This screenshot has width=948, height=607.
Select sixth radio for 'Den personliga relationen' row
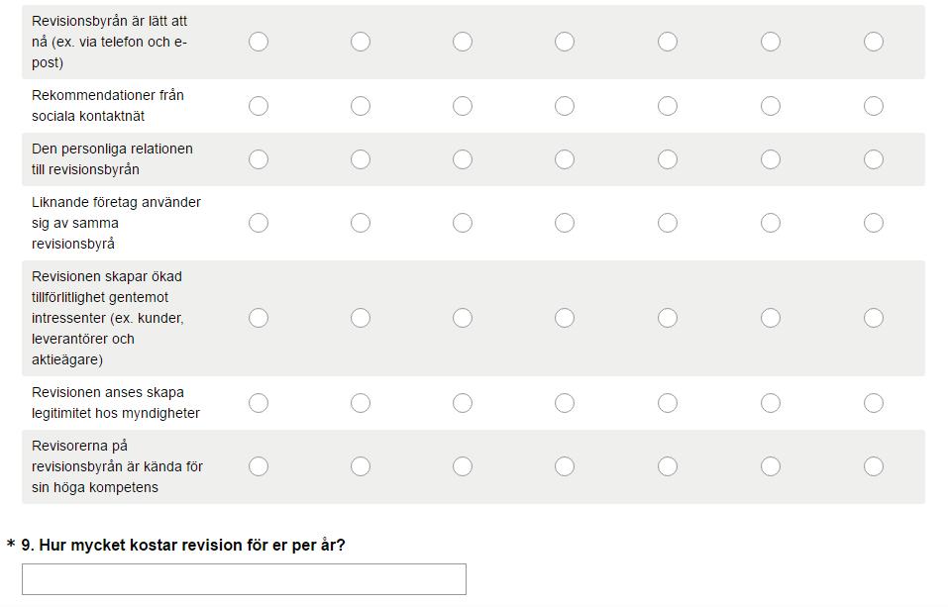tap(771, 159)
